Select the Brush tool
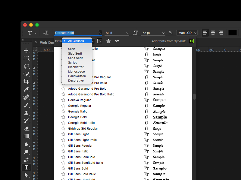The height and width of the screenshot is (180, 241). click(x=26, y=105)
